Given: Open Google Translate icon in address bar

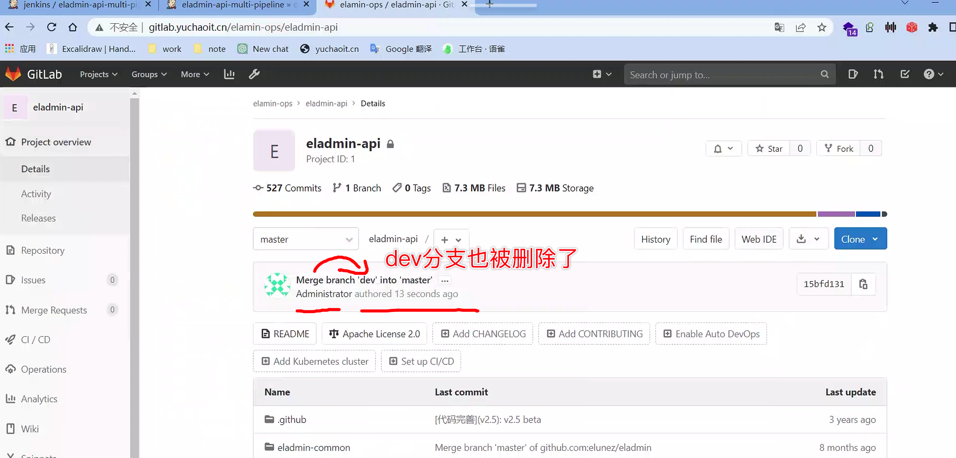Looking at the screenshot, I should (x=779, y=27).
